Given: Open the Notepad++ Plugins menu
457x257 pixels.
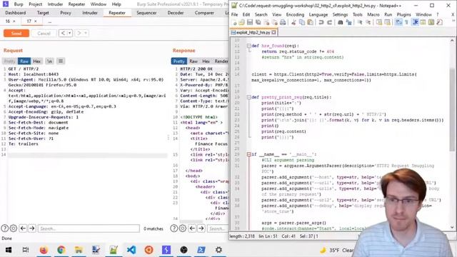Looking at the screenshot, I should 403,14.
